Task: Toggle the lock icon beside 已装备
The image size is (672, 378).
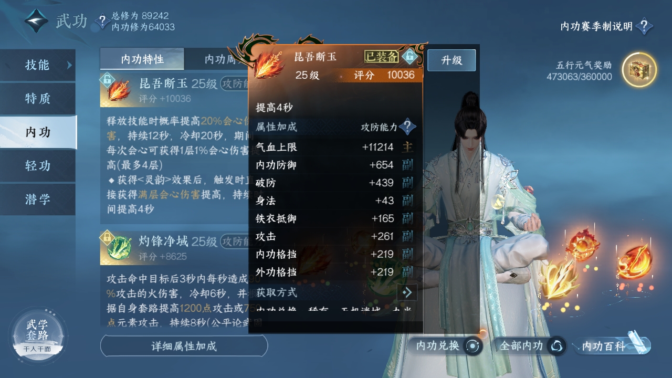Action: click(409, 56)
